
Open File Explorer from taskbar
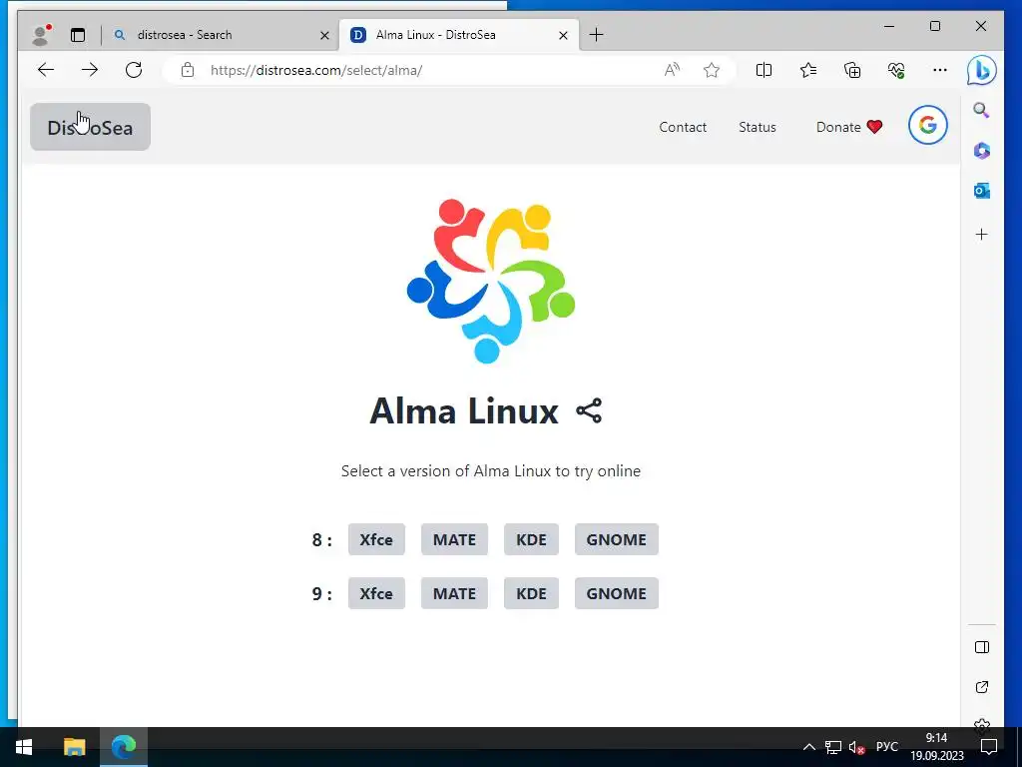[74, 747]
